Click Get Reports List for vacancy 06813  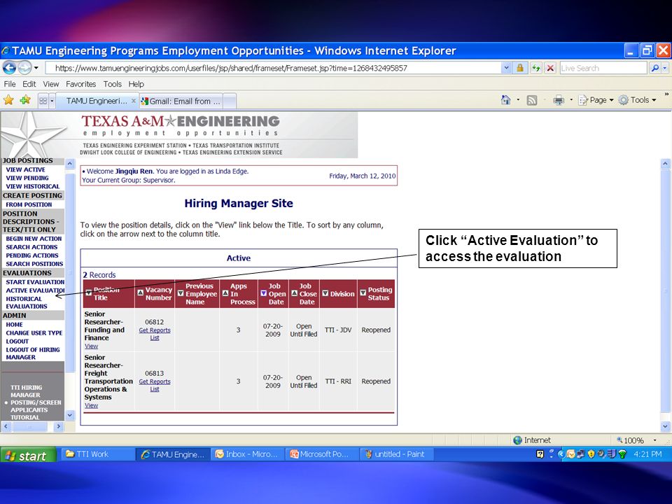(x=155, y=385)
